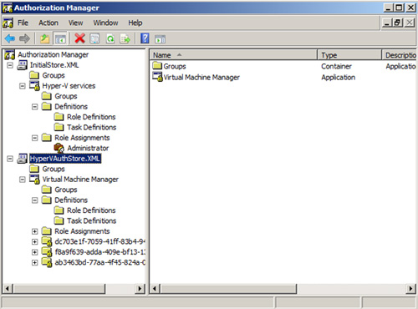Viewport: 418px width, 309px height.
Task: Open the Help menu
Action: point(135,23)
